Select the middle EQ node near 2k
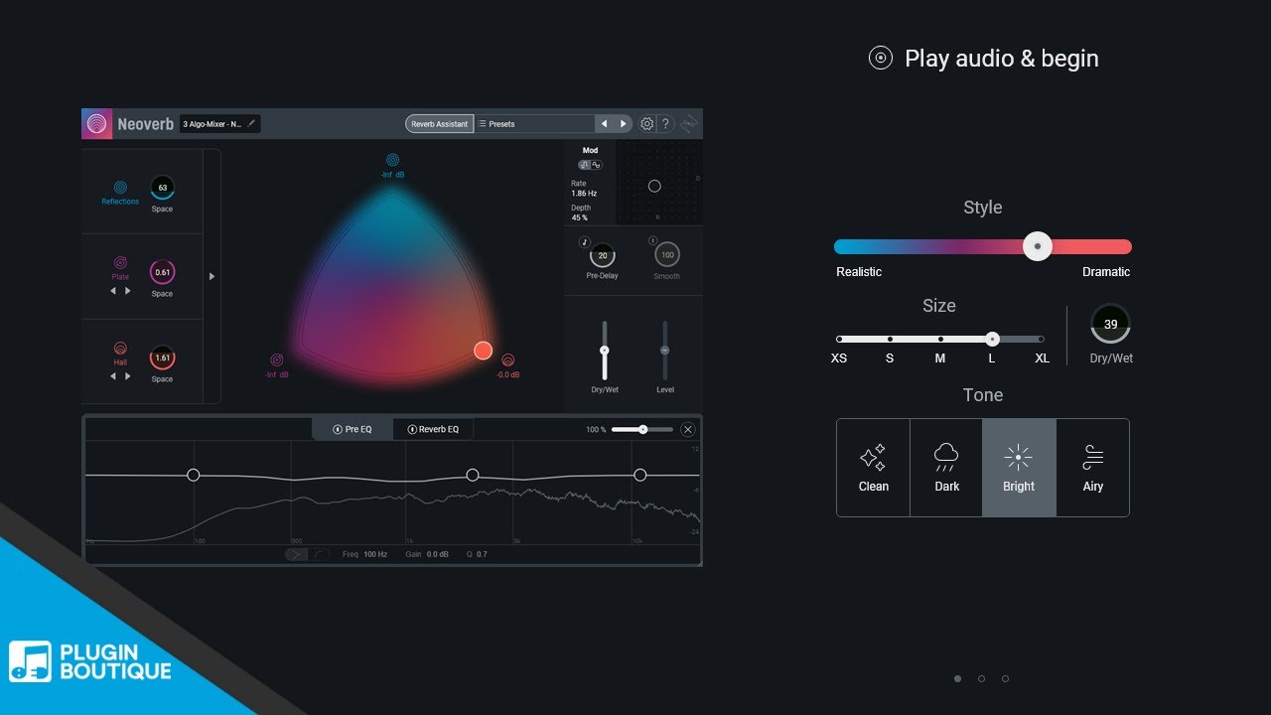Image resolution: width=1271 pixels, height=715 pixels. tap(473, 476)
